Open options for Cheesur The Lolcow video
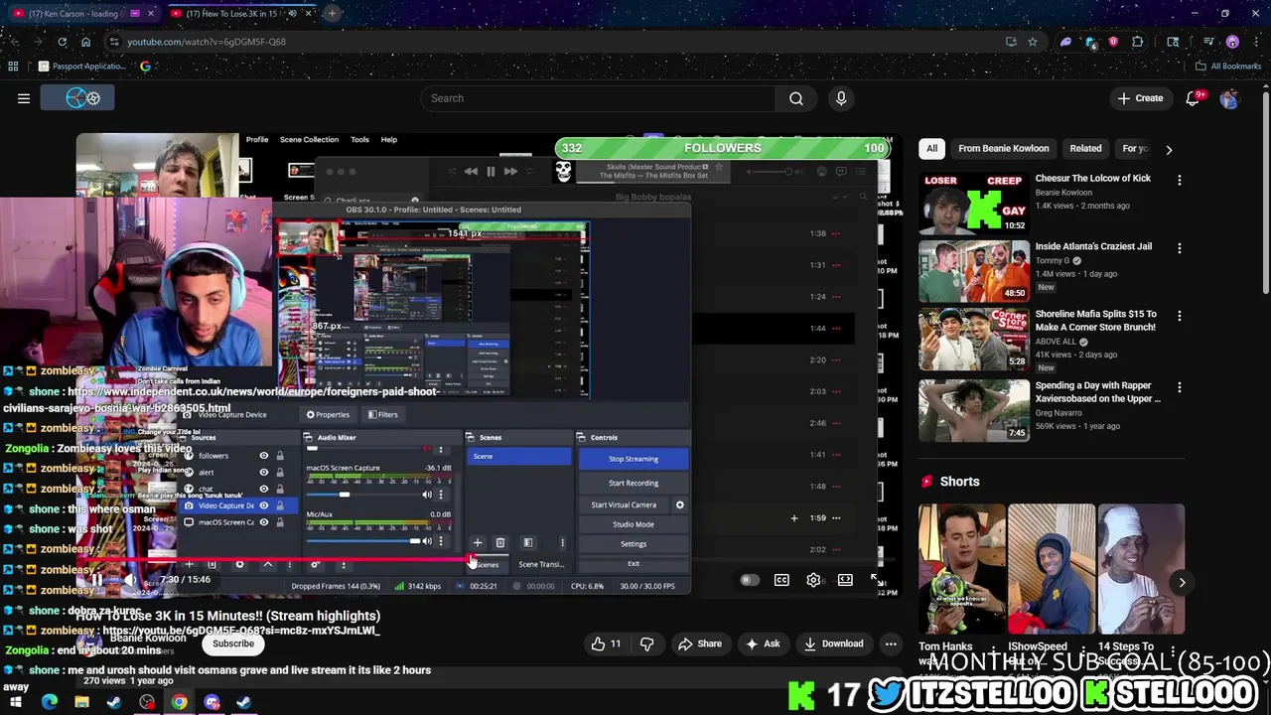Viewport: 1271px width, 715px height. pos(1179,181)
